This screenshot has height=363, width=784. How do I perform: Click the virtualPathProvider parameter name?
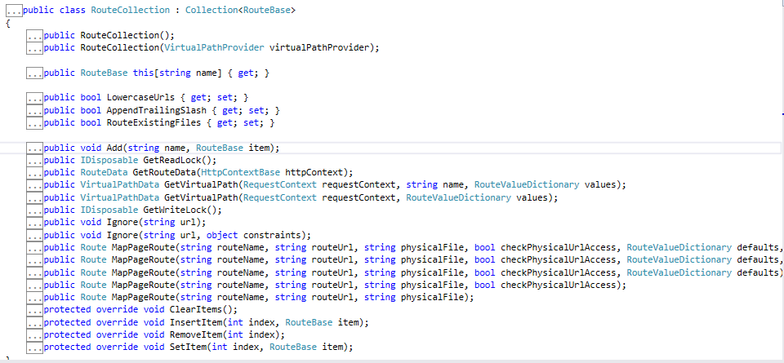[x=319, y=48]
